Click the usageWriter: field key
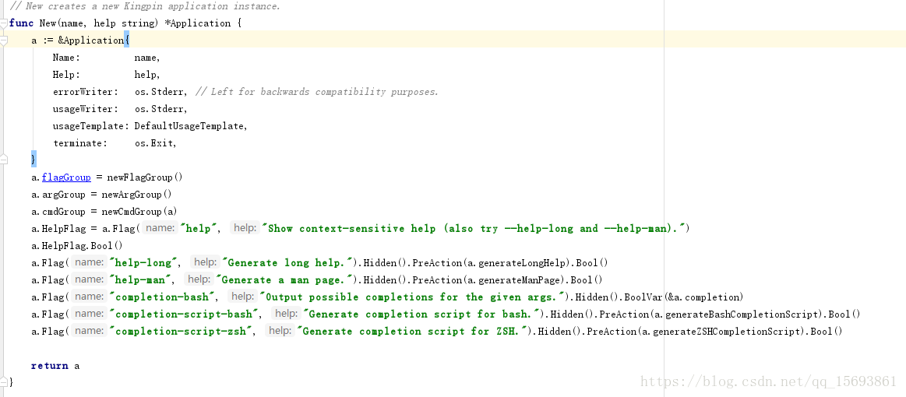Viewport: 906px width, 397px height. [x=86, y=109]
